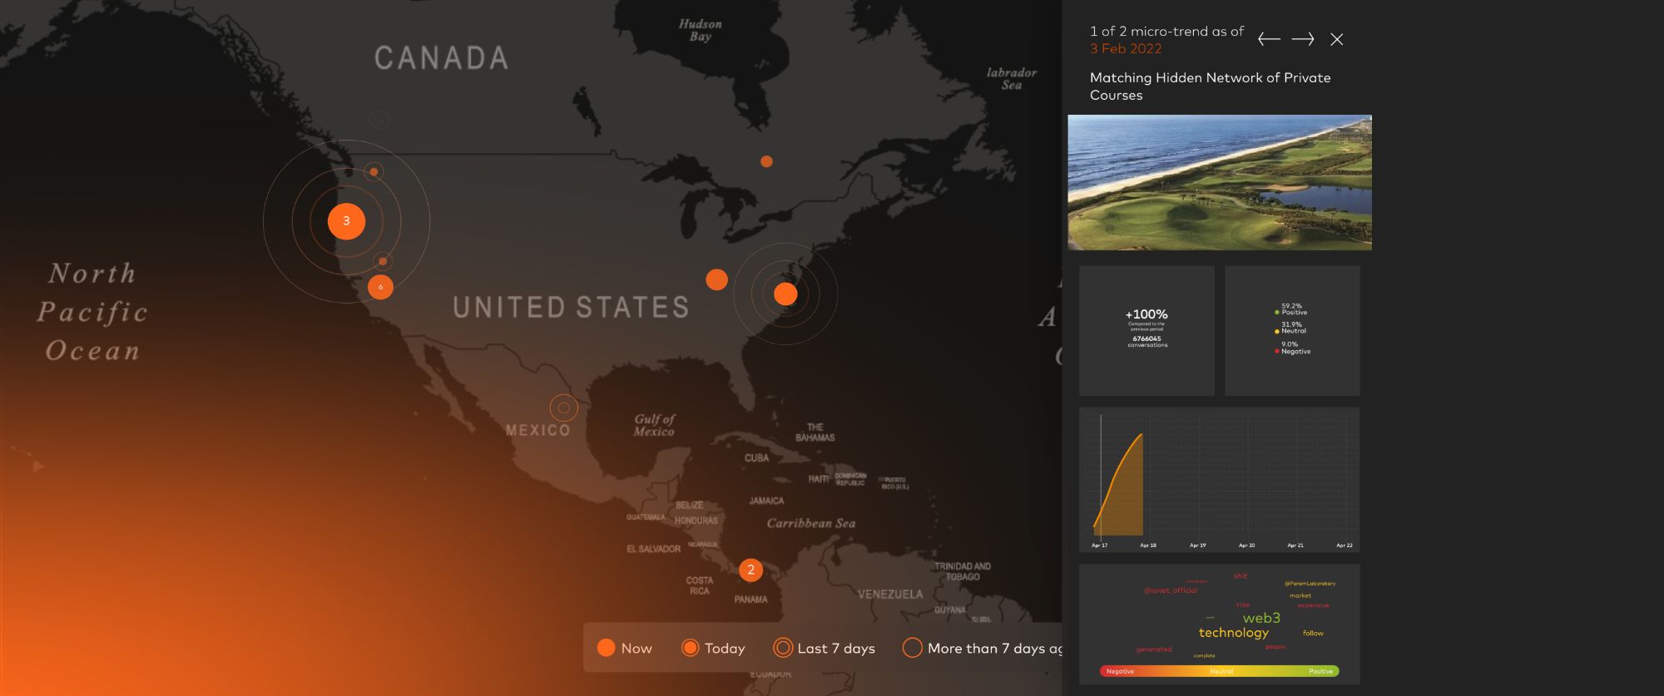Click the negative-to-positive sentiment gradient bar

click(1220, 671)
